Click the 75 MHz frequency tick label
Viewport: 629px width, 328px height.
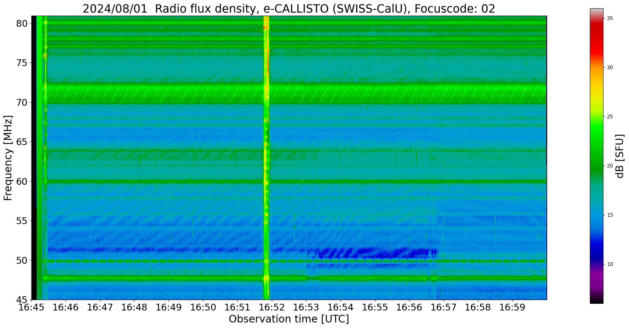tap(22, 63)
